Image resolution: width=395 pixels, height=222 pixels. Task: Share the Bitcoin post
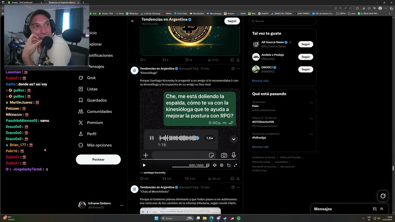[238, 60]
